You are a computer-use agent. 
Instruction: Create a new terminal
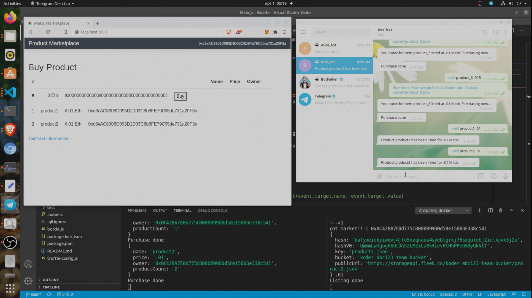[479, 210]
